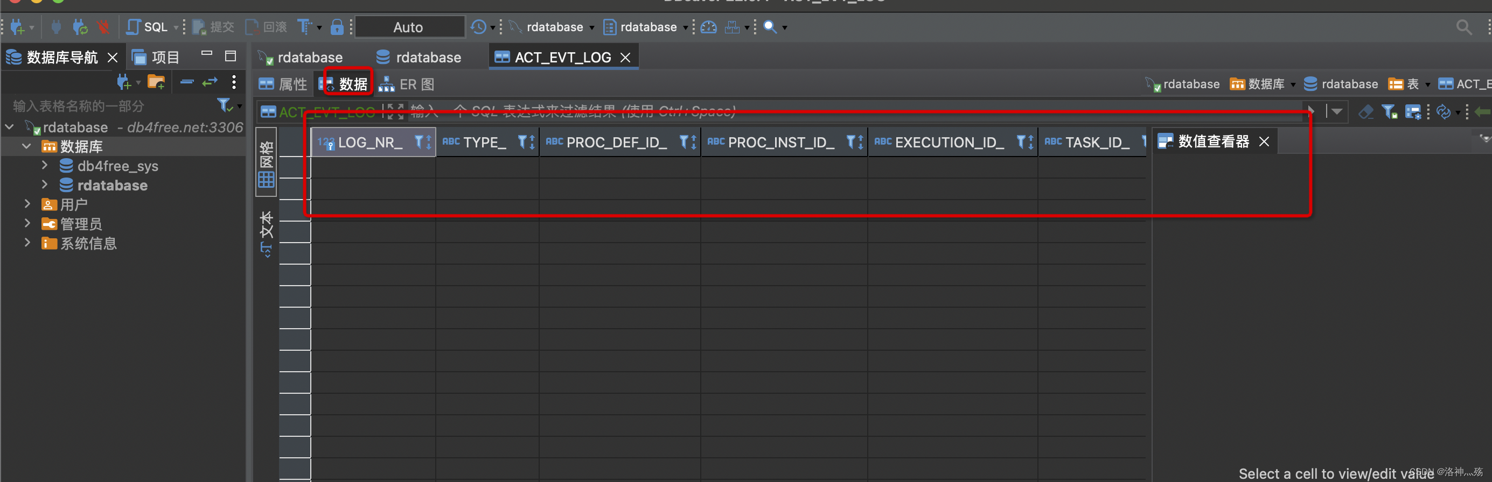The width and height of the screenshot is (1492, 482).
Task: Open a new SQL editor via the SQL button
Action: coord(147,26)
